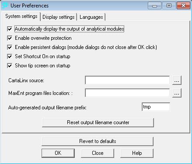
Task: Minimize the User Preferences window
Action: [154, 6]
